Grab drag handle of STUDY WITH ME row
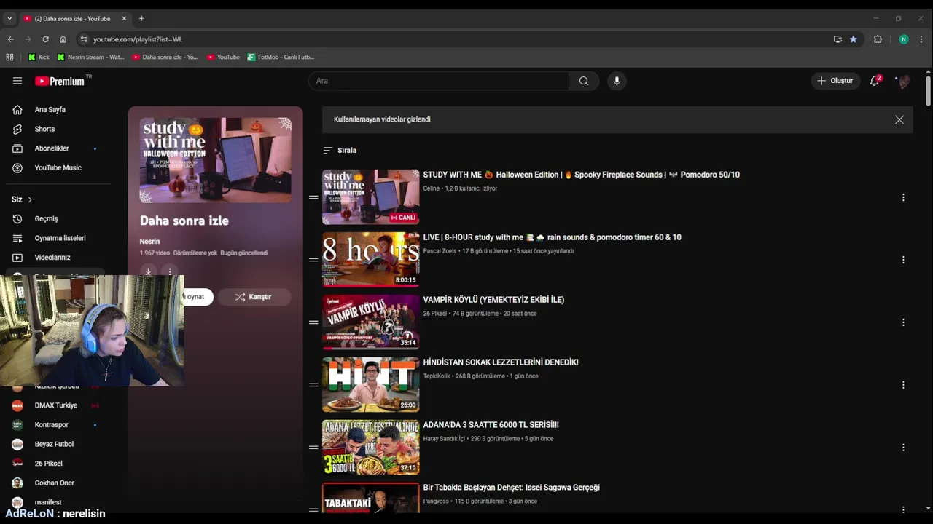Image resolution: width=933 pixels, height=524 pixels. click(313, 197)
